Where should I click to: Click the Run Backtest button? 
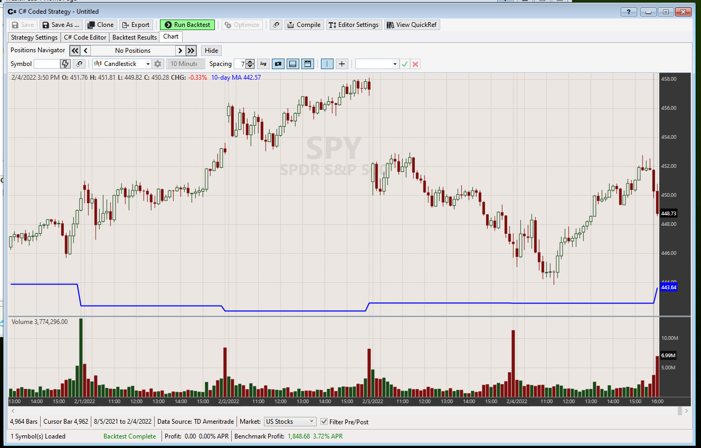187,25
